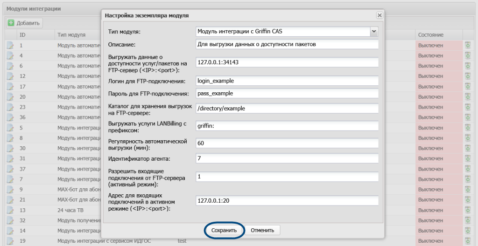Click Модуль интеграции с сервисом ИДГОС text
The width and height of the screenshot is (478, 246).
104,241
